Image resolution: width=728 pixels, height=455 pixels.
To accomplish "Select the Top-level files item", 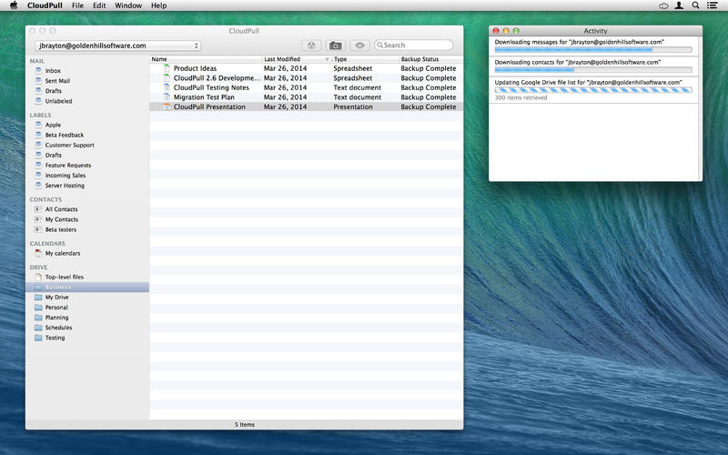I will (64, 277).
